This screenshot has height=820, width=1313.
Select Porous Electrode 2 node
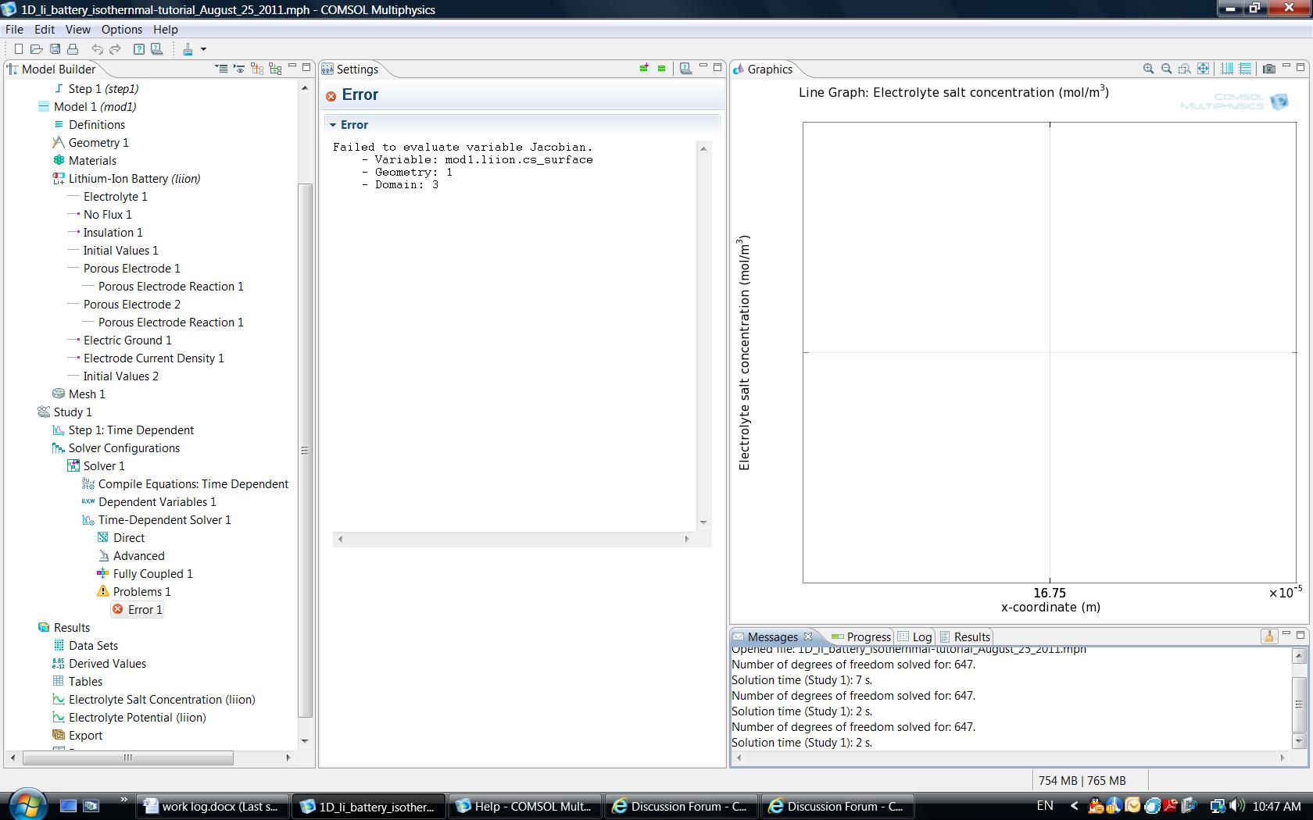tap(131, 305)
